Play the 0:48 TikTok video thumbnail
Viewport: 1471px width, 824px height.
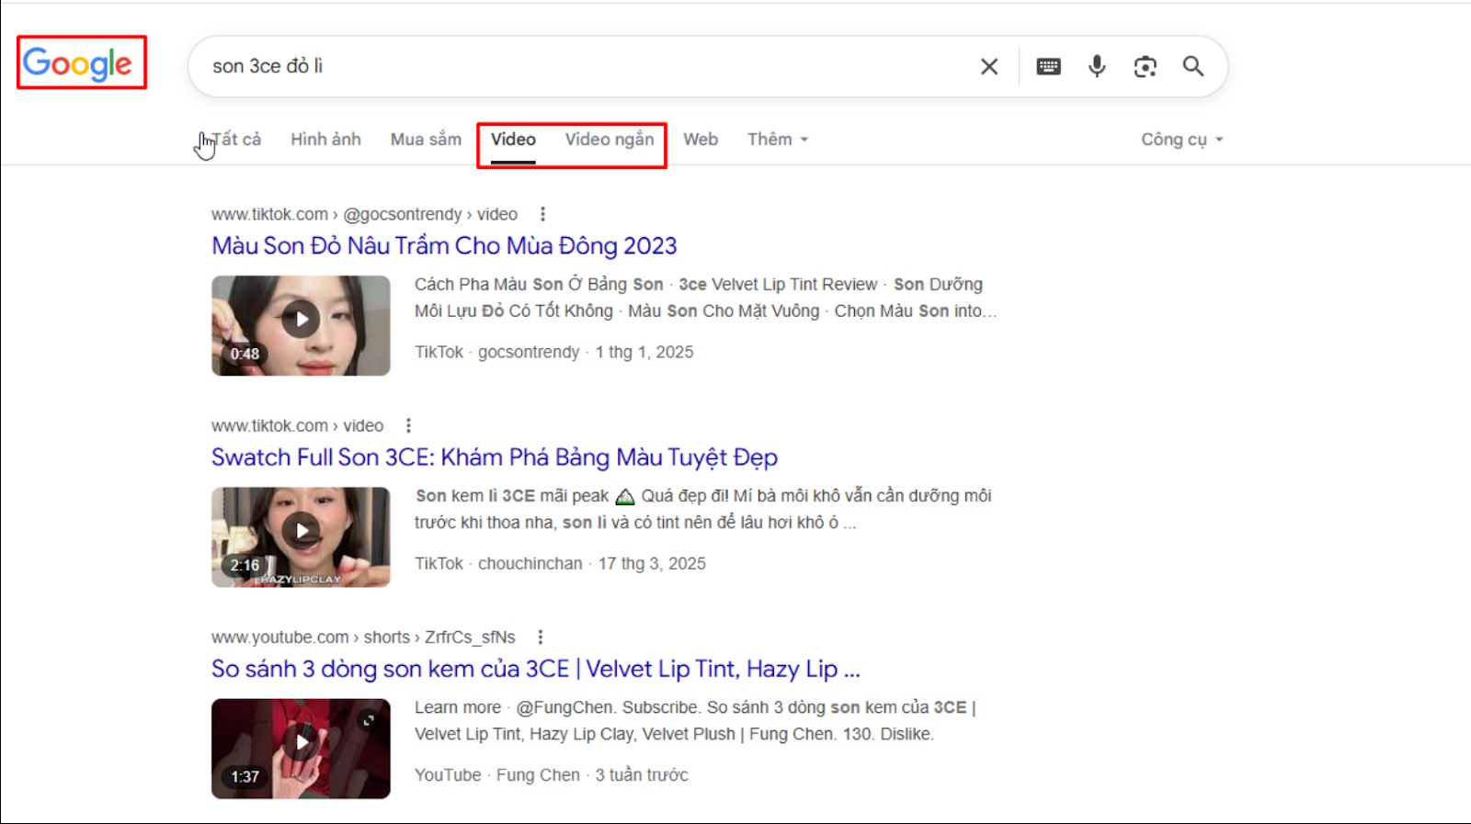(x=301, y=325)
